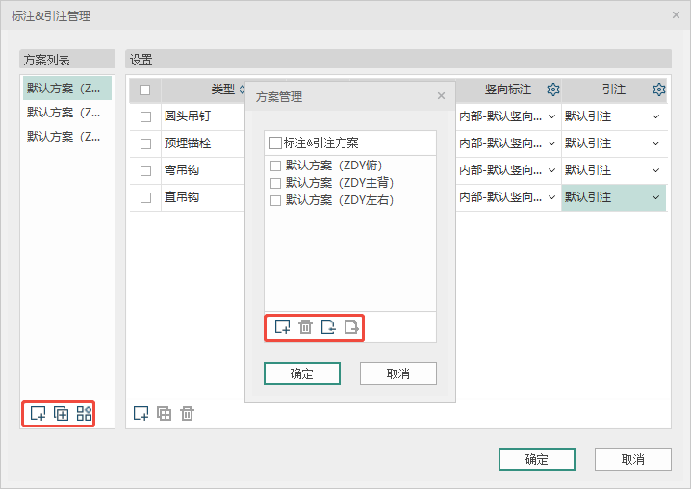Open 竖向标注 dropdown in 弯吊钩 row
The image size is (691, 489).
[x=551, y=170]
